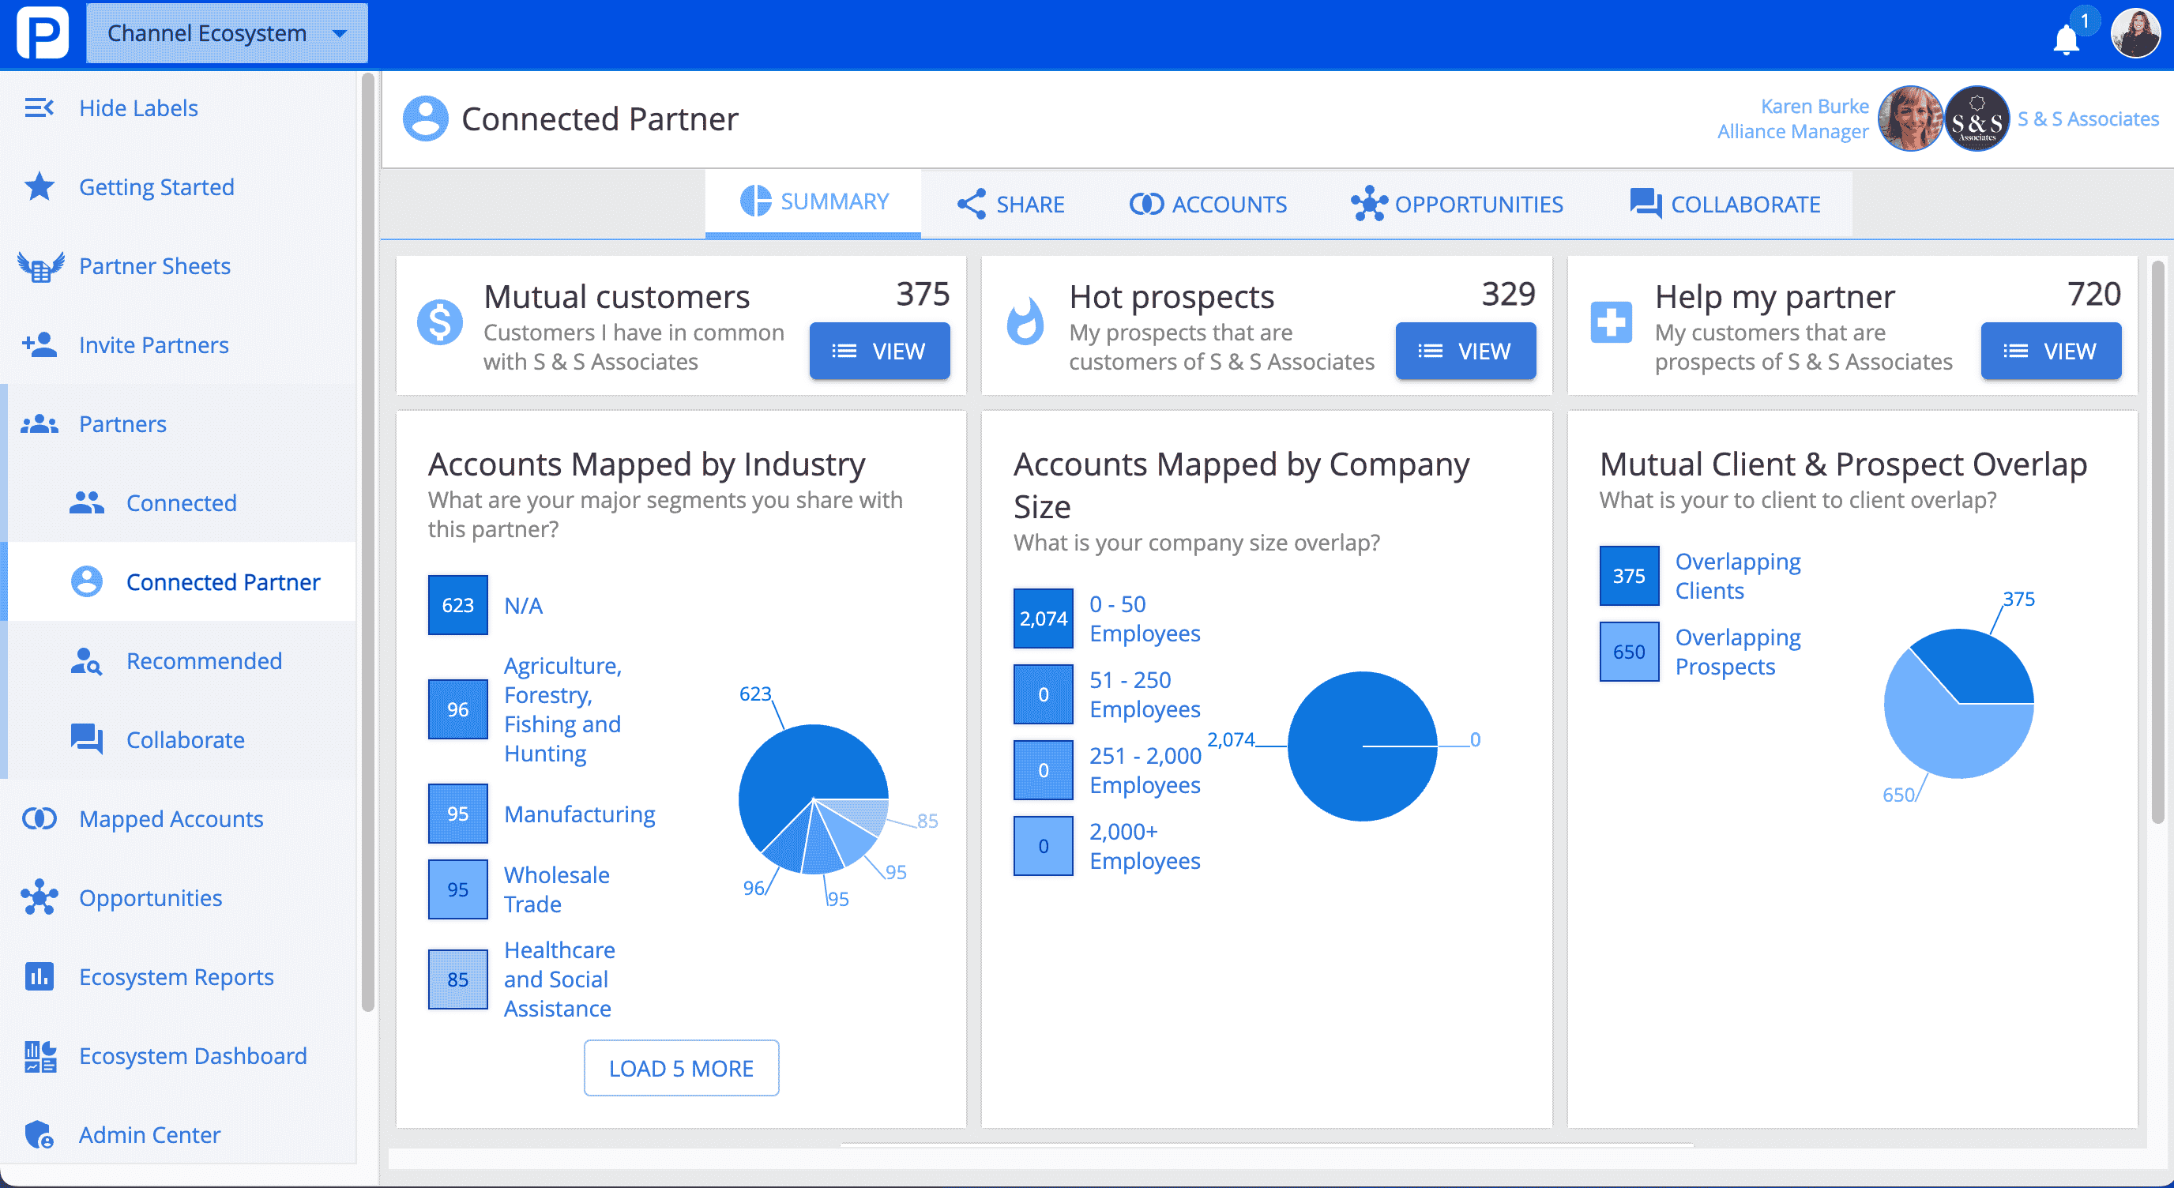Click the Ecosystem Dashboard chart icon
2174x1188 pixels.
(39, 1054)
